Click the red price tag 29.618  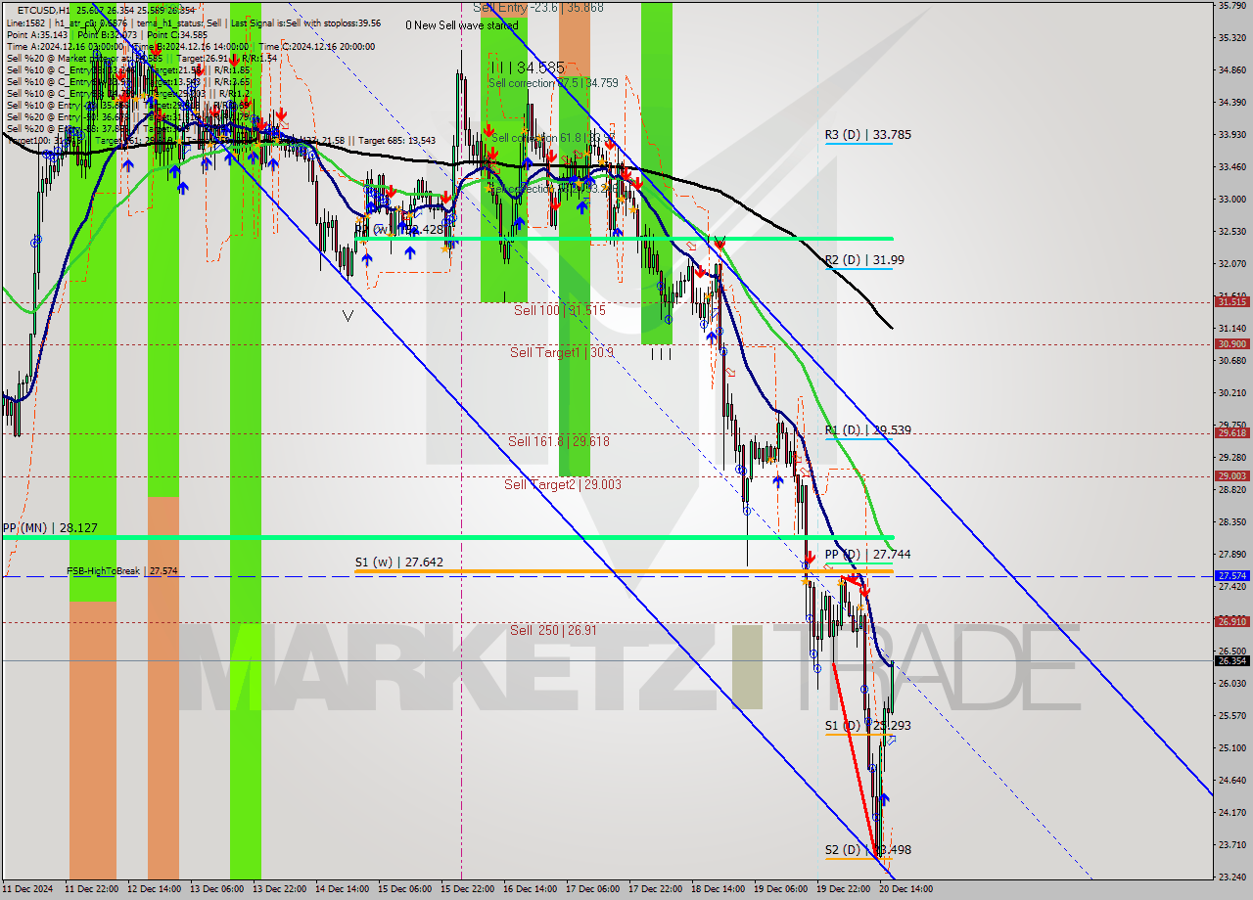pos(1231,432)
